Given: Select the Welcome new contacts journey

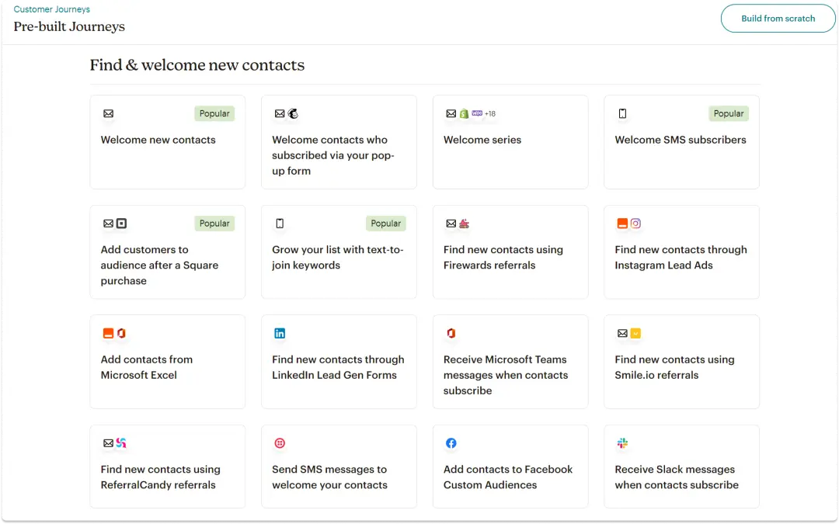Looking at the screenshot, I should 158,141.
